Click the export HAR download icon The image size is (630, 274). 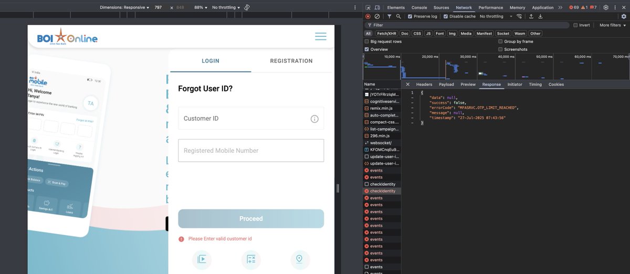[x=540, y=16]
